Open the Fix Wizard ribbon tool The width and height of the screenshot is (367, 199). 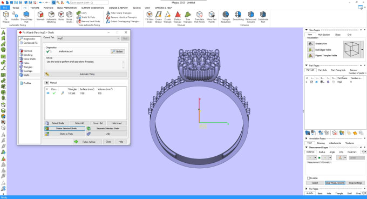(6, 17)
